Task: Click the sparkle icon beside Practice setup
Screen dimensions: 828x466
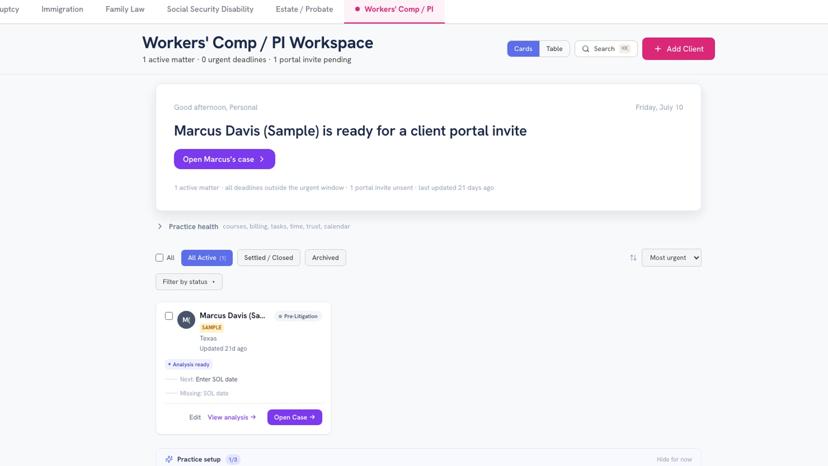Action: (x=169, y=459)
